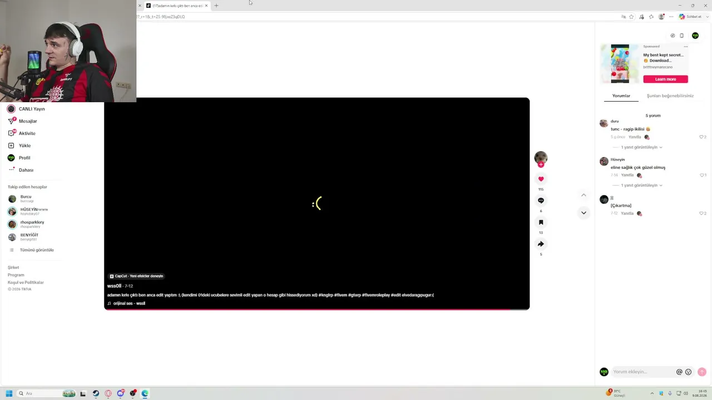Image resolution: width=712 pixels, height=400 pixels.
Task: Open Discord from the taskbar
Action: (120, 393)
